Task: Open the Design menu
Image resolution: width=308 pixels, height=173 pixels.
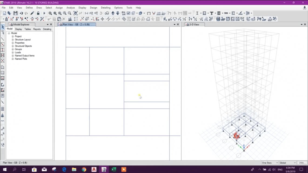Action: (x=93, y=8)
